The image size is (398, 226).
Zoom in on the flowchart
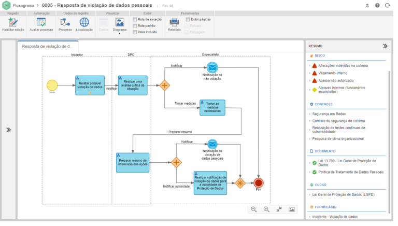266,209
